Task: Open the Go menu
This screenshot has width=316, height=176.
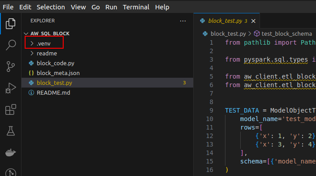Action: coord(95,7)
